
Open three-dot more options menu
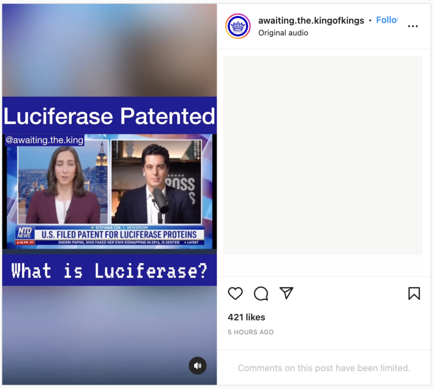coord(413,27)
